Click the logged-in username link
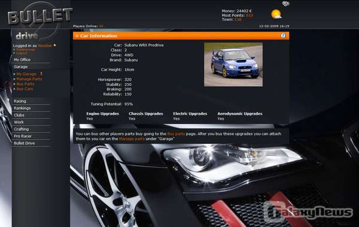359x227 pixels. 45,45
